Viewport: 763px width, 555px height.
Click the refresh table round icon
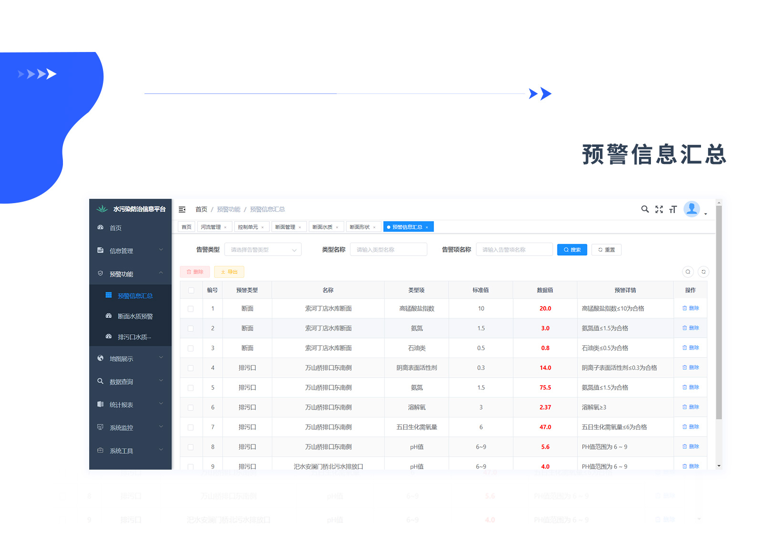(x=703, y=272)
